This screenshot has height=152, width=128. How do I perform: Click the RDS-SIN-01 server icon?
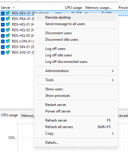(8, 47)
